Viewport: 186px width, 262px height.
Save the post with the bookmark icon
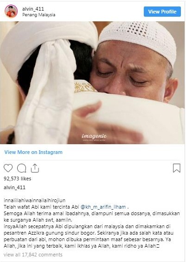177,168
